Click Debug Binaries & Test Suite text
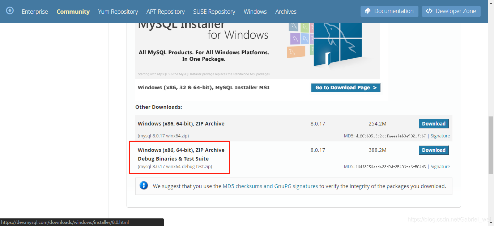 click(173, 159)
